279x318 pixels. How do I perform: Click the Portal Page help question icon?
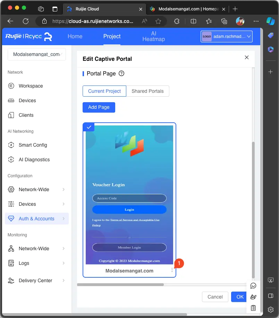121,73
